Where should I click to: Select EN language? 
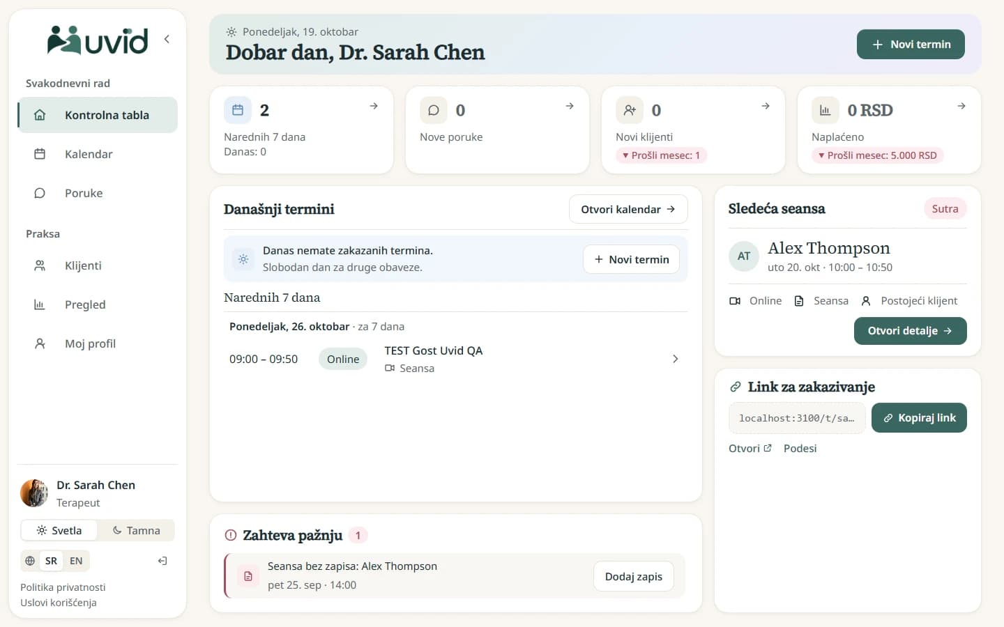pos(76,561)
